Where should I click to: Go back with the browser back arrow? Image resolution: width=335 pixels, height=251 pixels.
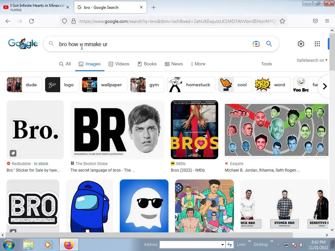coord(8,21)
